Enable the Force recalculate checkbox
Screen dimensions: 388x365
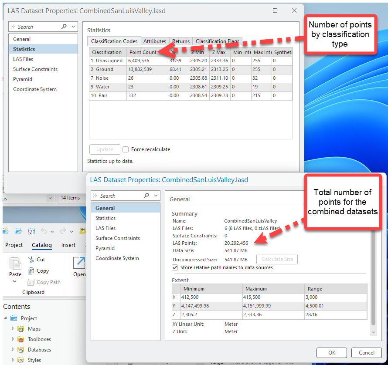coord(126,149)
